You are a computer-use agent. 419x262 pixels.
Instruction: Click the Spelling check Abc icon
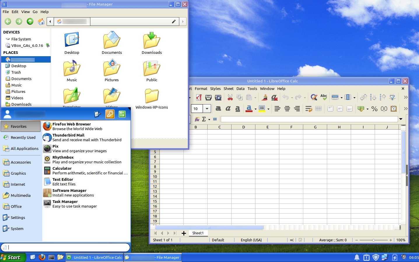(x=324, y=97)
